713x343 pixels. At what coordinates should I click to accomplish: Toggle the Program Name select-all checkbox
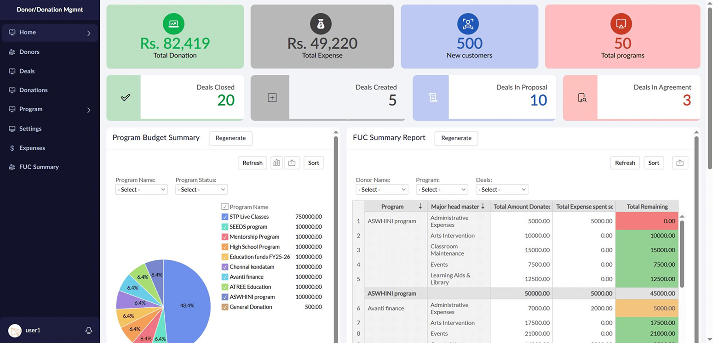225,207
